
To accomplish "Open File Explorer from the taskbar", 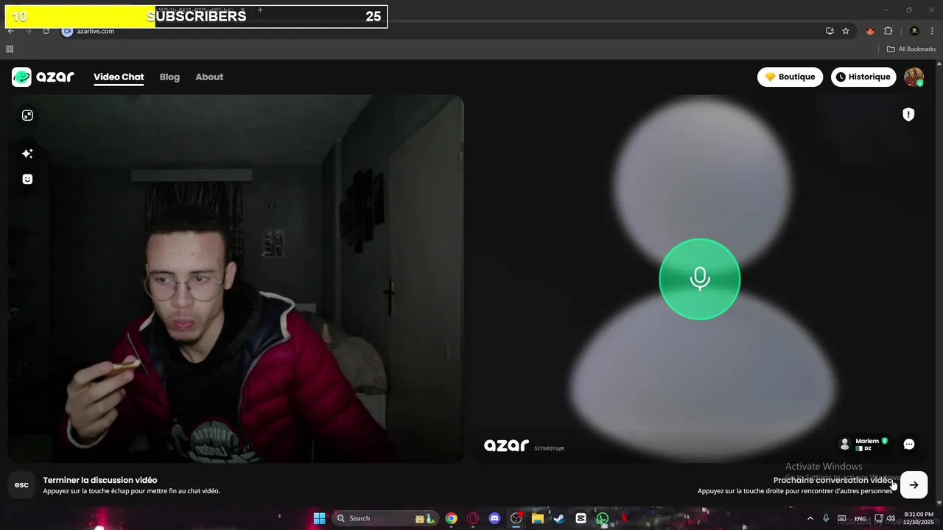I will (538, 518).
